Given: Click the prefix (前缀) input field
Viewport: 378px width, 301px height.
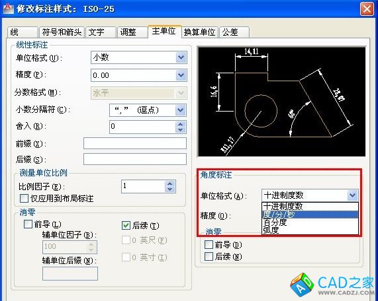Looking at the screenshot, I should pos(135,143).
